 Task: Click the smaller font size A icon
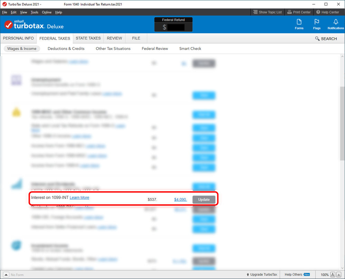click(339, 275)
